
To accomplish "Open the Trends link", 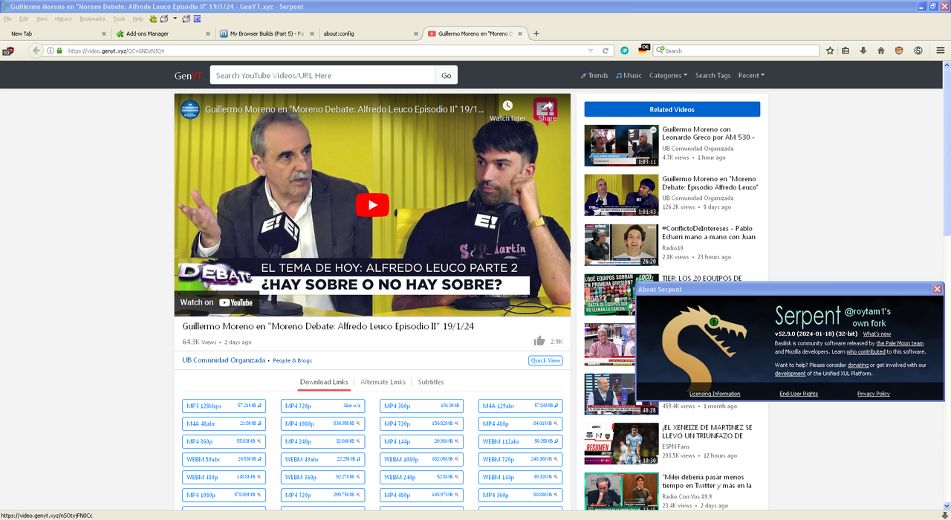I will click(x=594, y=75).
